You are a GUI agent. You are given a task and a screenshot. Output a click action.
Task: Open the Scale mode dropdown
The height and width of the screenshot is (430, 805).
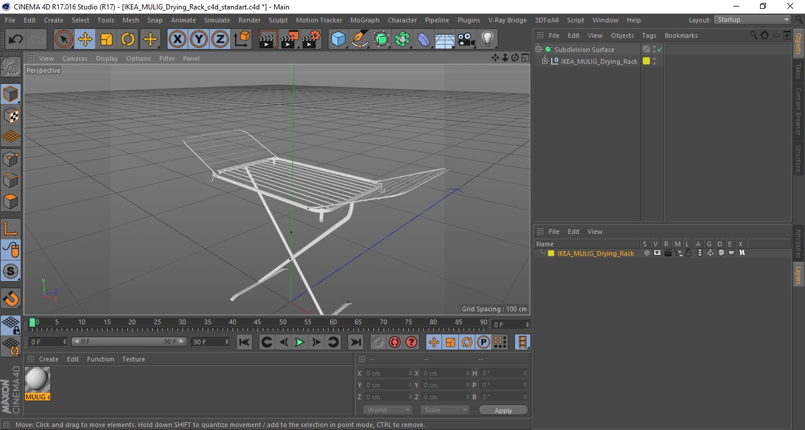click(x=445, y=410)
